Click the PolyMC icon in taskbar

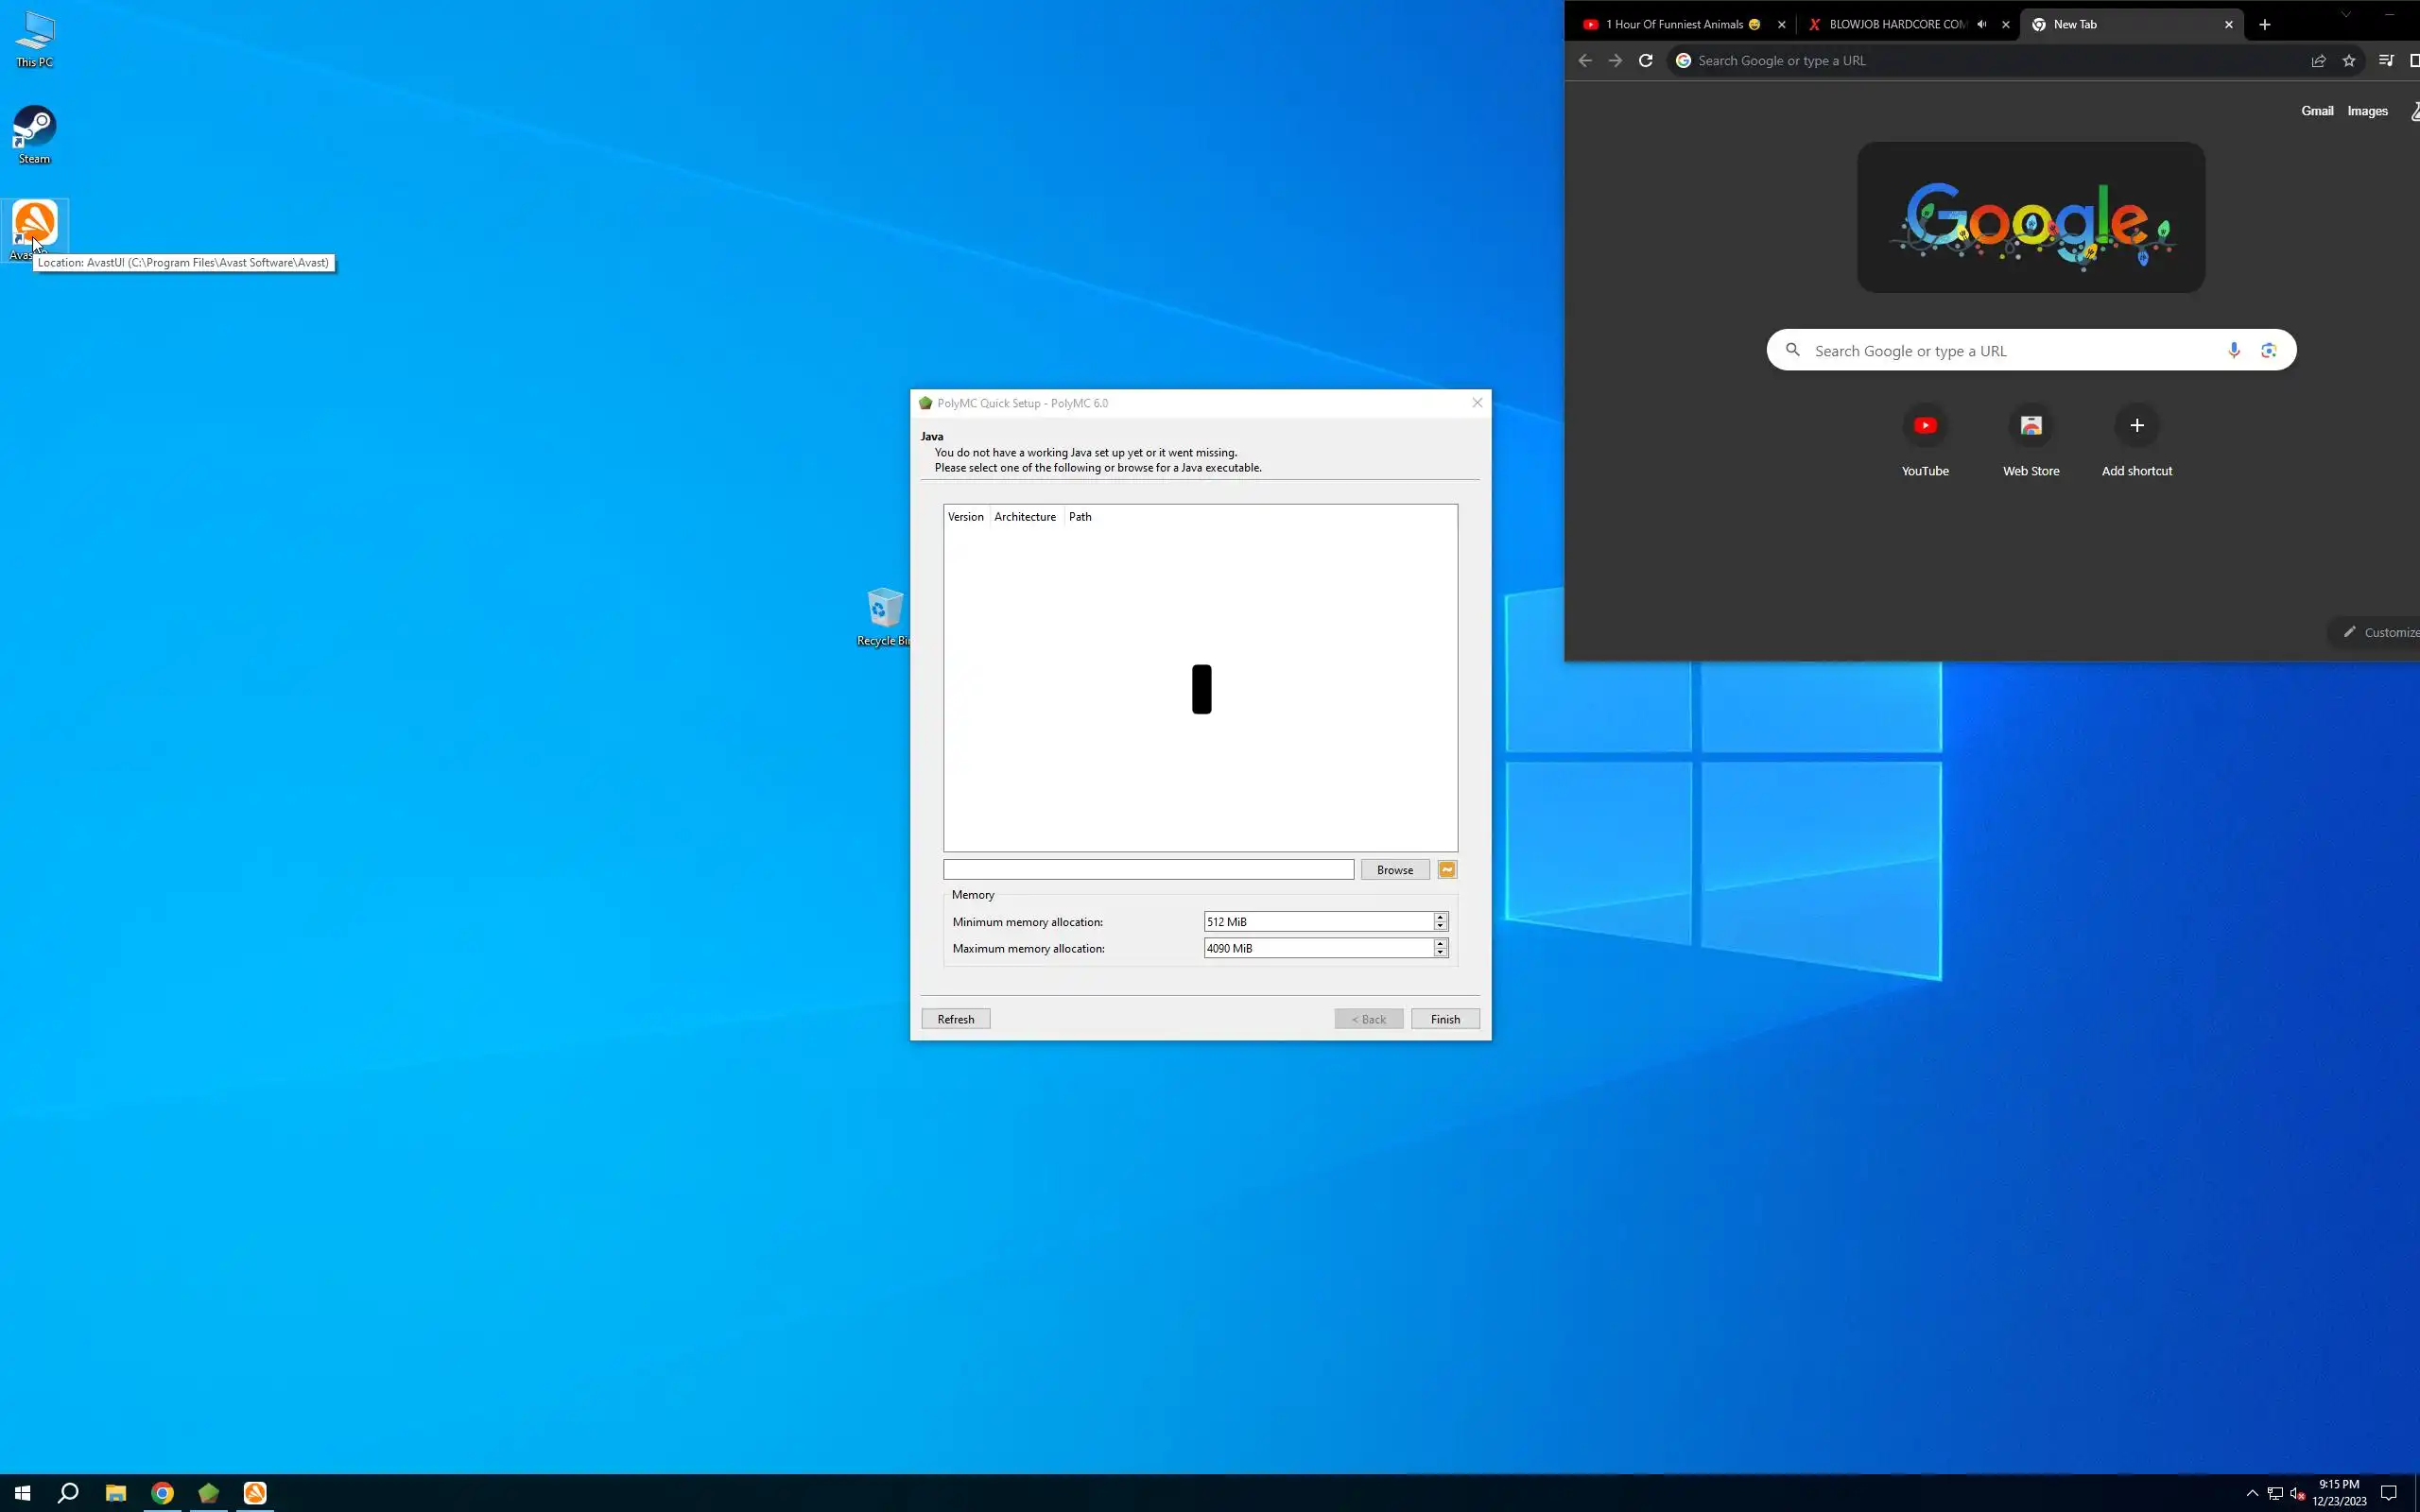pyautogui.click(x=208, y=1493)
